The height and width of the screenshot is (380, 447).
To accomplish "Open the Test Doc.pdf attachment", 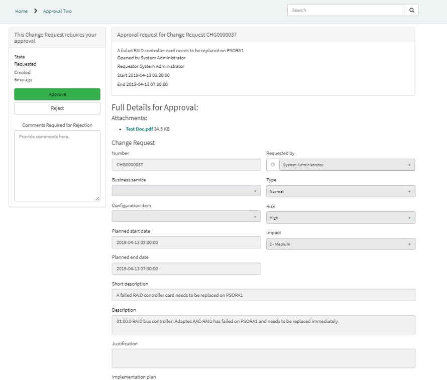I will click(x=140, y=129).
